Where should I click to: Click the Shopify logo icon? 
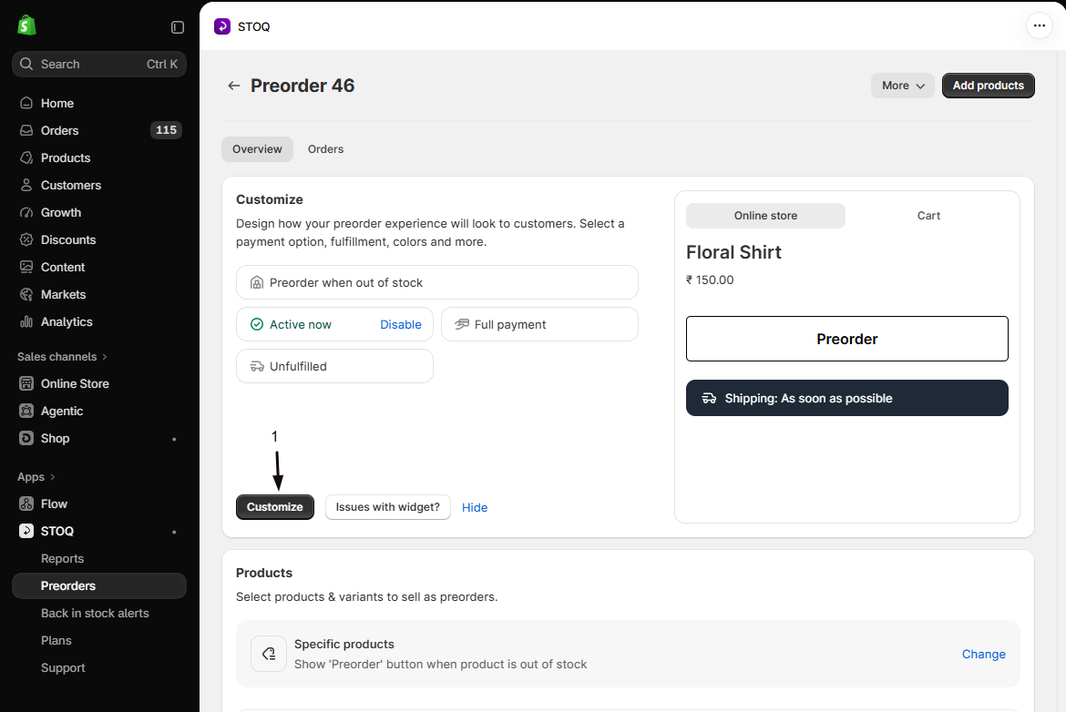point(26,25)
